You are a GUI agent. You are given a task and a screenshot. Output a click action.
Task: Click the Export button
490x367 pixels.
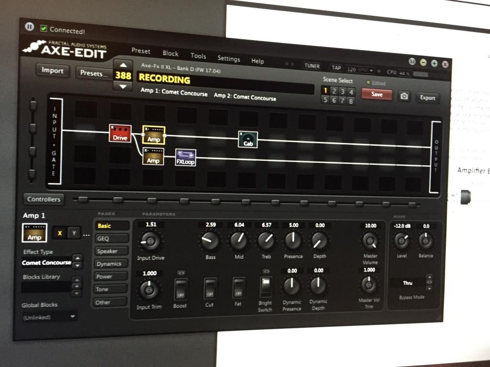click(427, 97)
